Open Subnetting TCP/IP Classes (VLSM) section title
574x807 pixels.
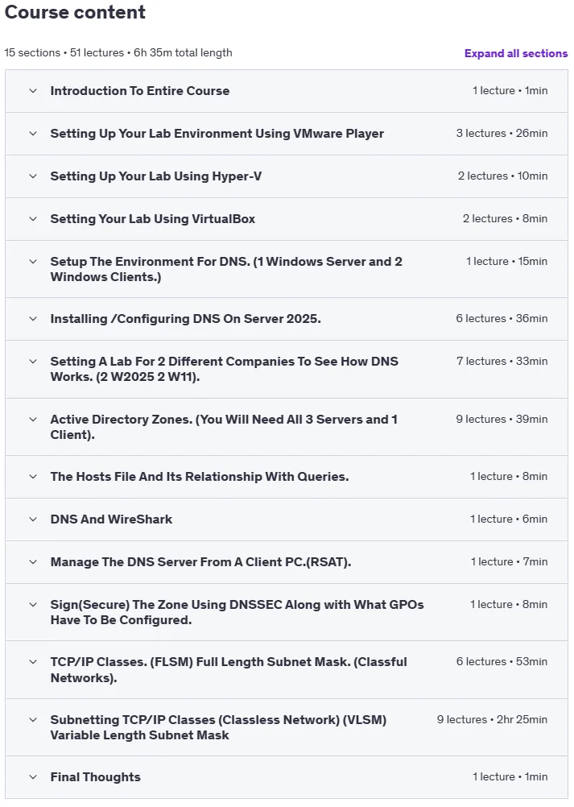(219, 727)
